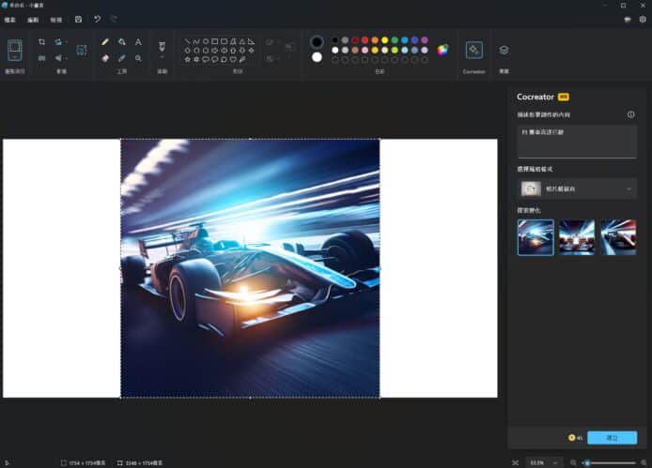Click the Crop image icon
Image resolution: width=652 pixels, height=468 pixels.
[41, 42]
